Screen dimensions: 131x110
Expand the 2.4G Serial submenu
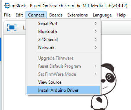(63, 39)
